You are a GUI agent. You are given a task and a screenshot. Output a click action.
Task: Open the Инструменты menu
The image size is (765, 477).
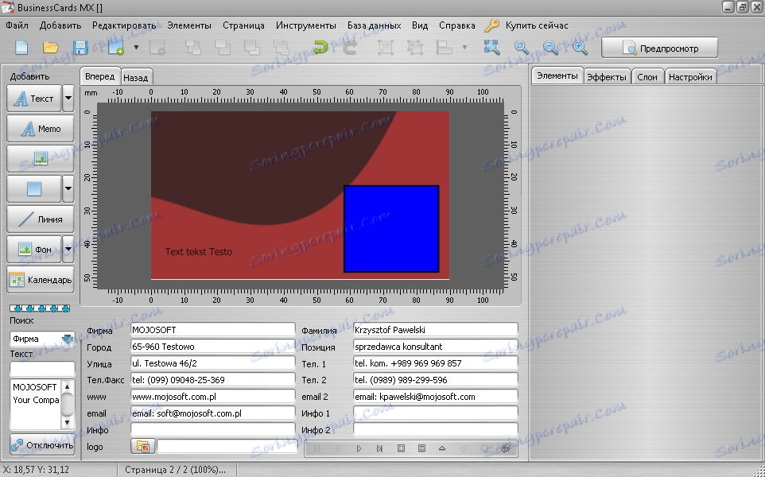click(305, 25)
